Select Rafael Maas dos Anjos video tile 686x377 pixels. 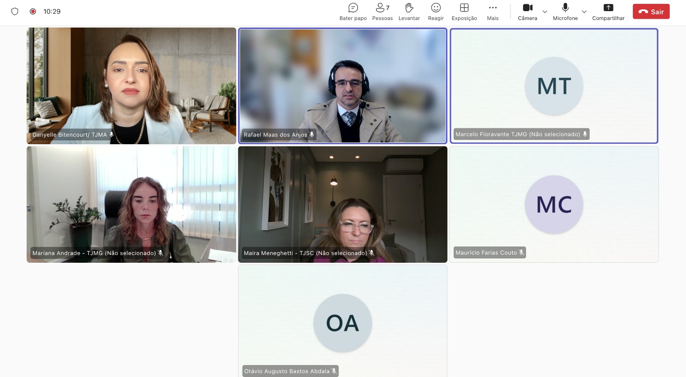[x=343, y=86]
